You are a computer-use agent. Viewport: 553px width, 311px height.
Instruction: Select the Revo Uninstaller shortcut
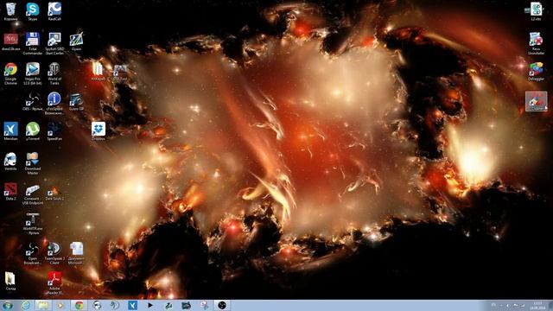pos(536,43)
